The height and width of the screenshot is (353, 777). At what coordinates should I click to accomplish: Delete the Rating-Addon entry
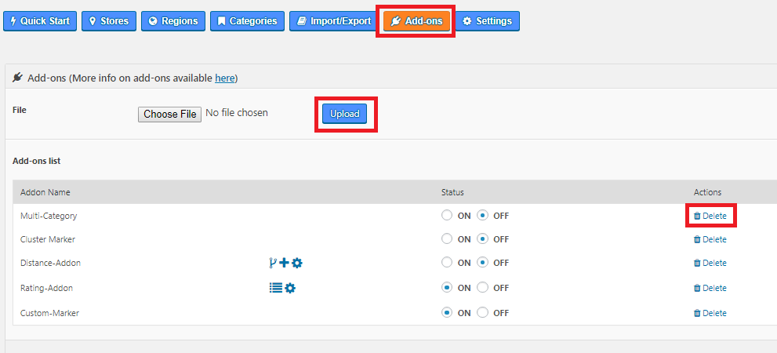tap(710, 288)
